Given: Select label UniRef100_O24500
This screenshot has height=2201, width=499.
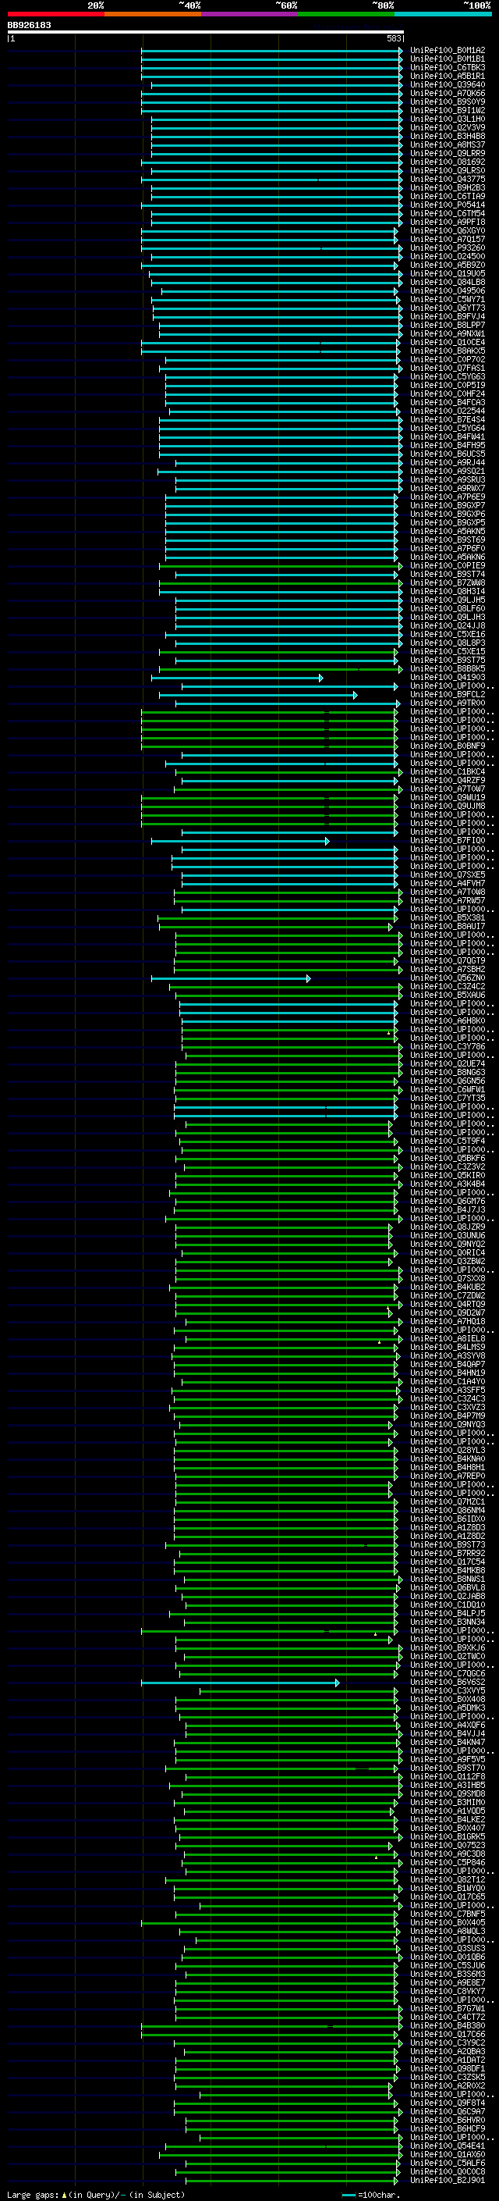Looking at the screenshot, I should pyautogui.click(x=448, y=256).
